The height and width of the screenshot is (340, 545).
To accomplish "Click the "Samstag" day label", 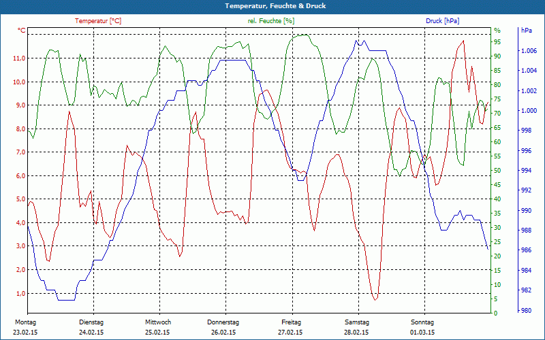I will pyautogui.click(x=357, y=322).
